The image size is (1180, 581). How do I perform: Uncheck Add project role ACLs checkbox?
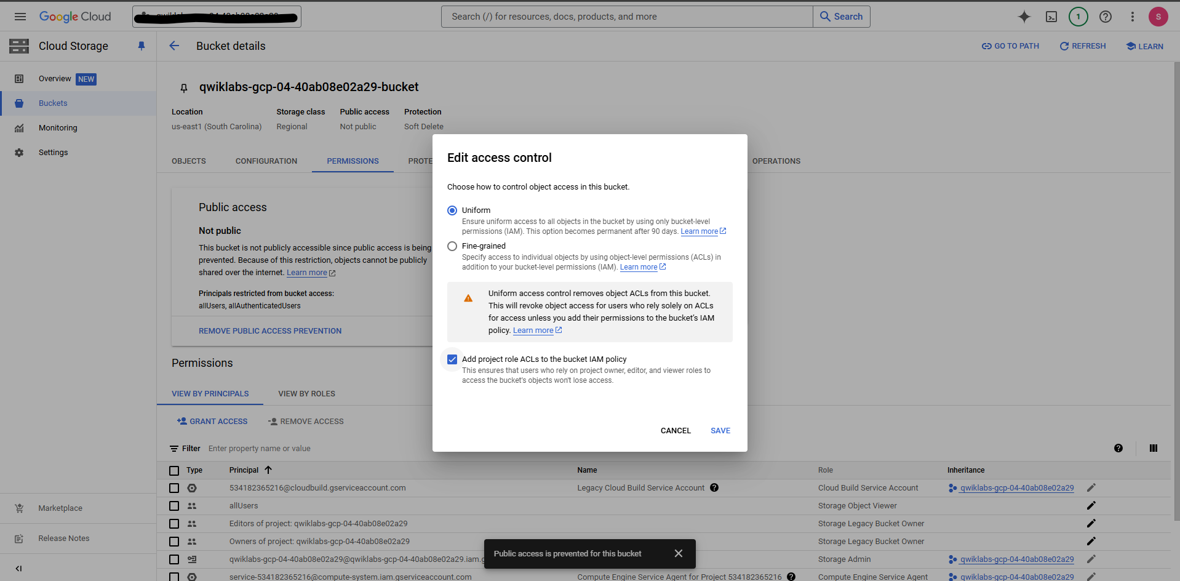click(x=452, y=359)
